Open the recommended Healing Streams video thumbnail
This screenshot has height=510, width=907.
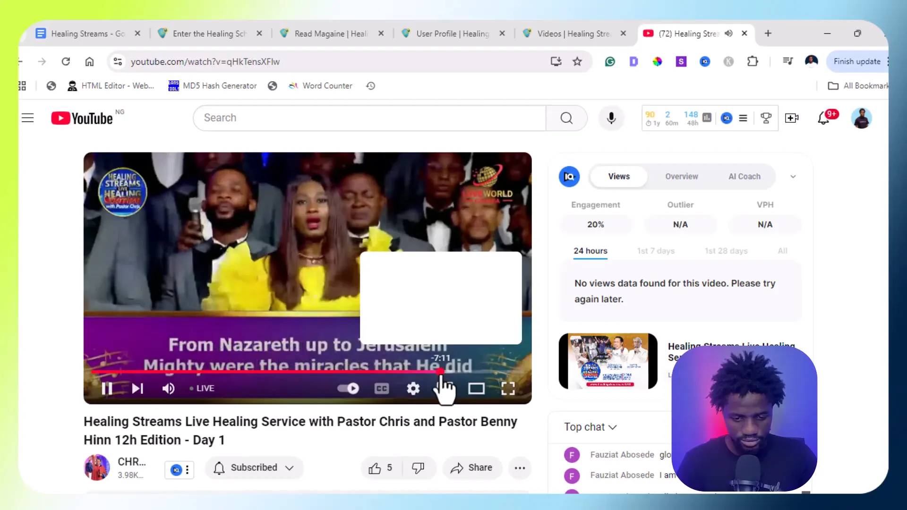pos(608,361)
